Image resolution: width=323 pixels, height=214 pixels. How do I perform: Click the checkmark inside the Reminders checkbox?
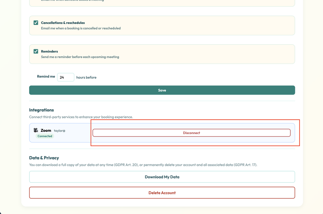(35, 51)
